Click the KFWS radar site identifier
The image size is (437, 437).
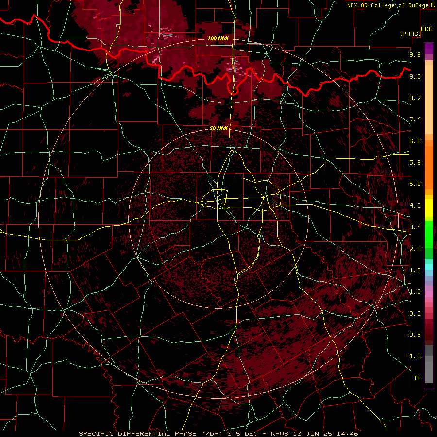(x=280, y=434)
